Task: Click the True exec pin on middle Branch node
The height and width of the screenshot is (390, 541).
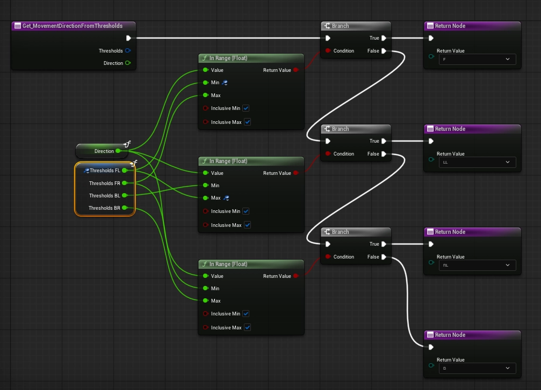Action: click(x=384, y=141)
